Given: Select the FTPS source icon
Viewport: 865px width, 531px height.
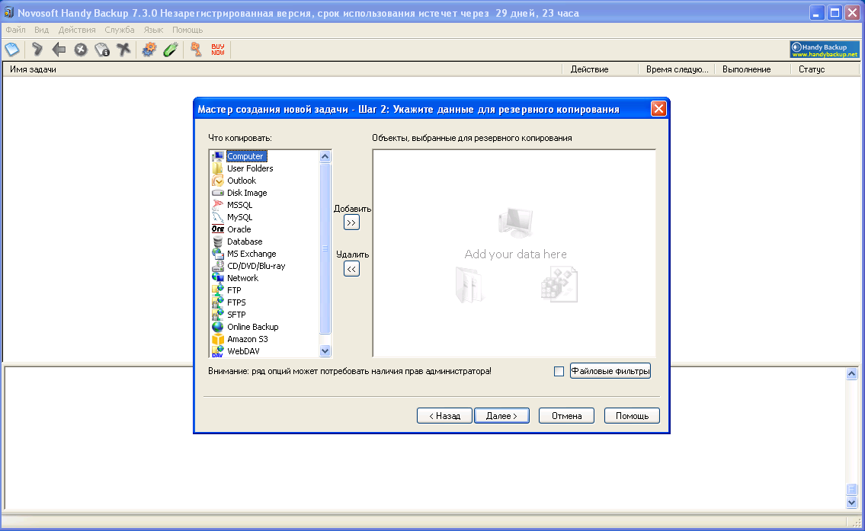Looking at the screenshot, I should tap(218, 302).
